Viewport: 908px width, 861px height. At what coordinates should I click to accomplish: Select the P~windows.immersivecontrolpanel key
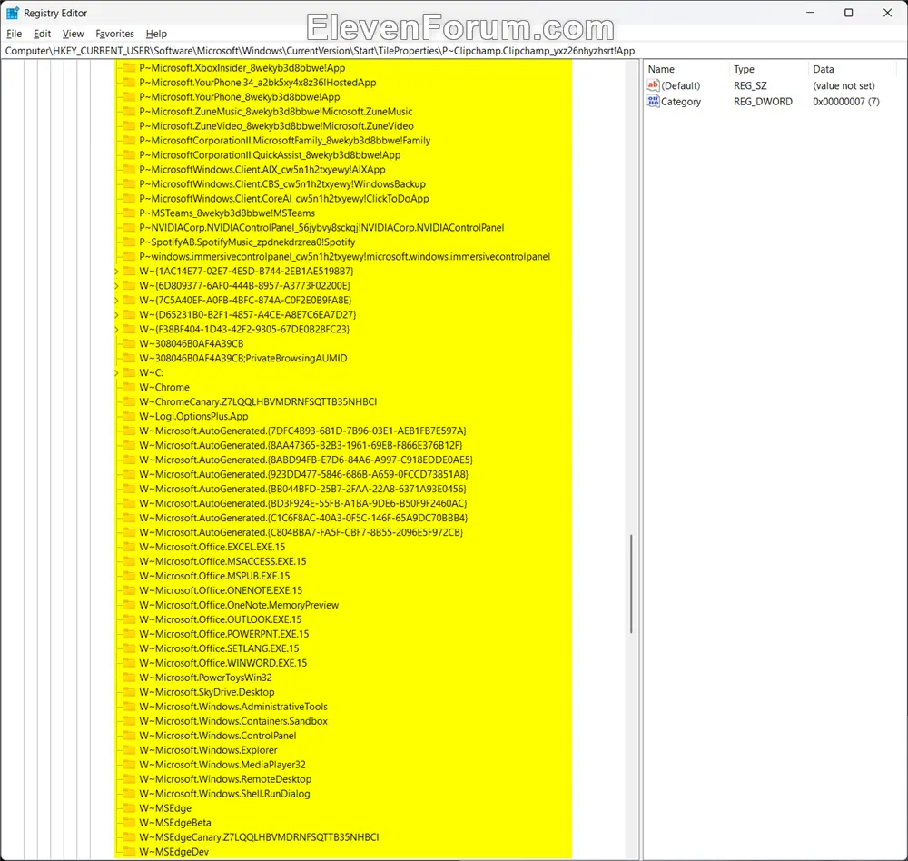(344, 257)
